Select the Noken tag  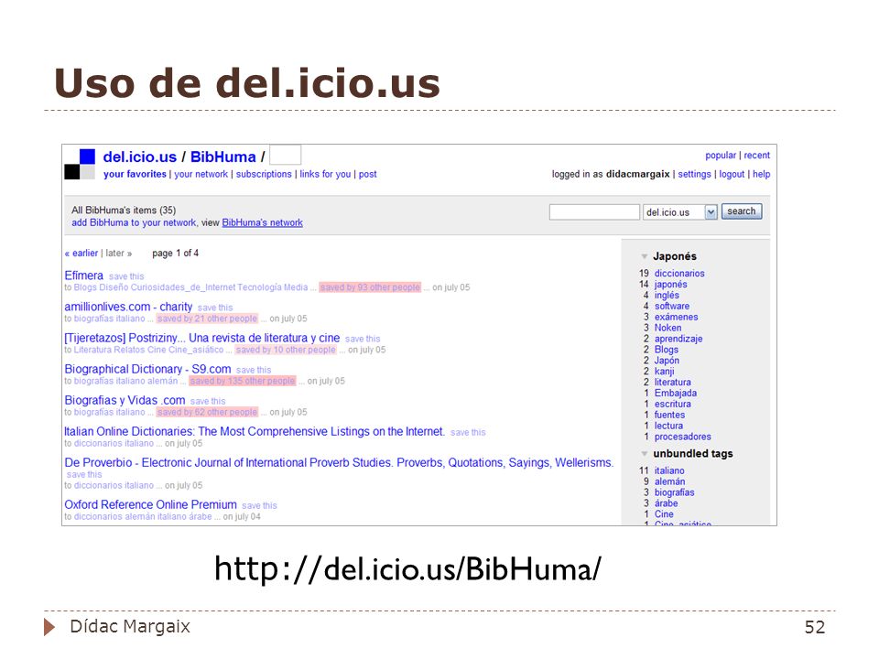pos(667,328)
